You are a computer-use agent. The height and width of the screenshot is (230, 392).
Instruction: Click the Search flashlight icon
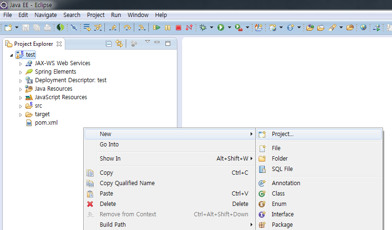point(332,27)
